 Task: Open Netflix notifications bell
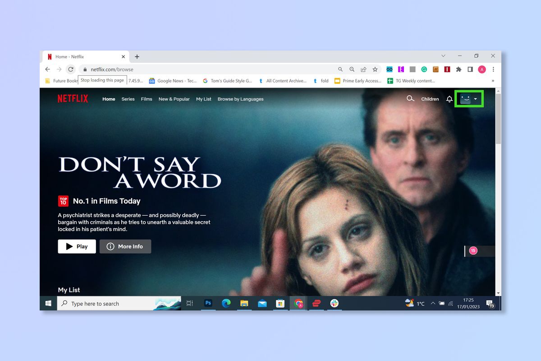coord(449,98)
